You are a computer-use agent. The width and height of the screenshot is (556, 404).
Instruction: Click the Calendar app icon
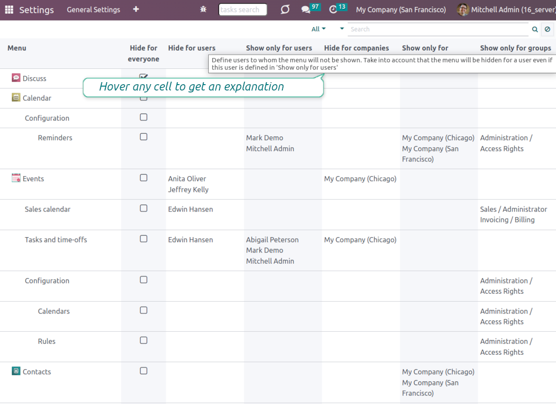[x=16, y=97]
